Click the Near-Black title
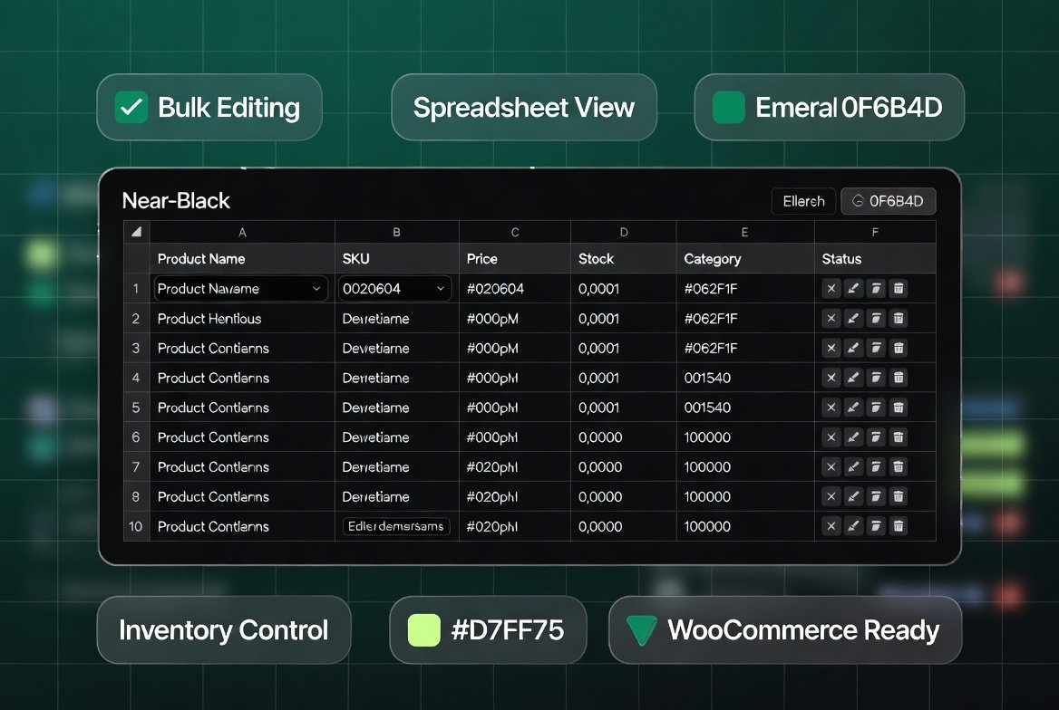The width and height of the screenshot is (1059, 710). [176, 200]
